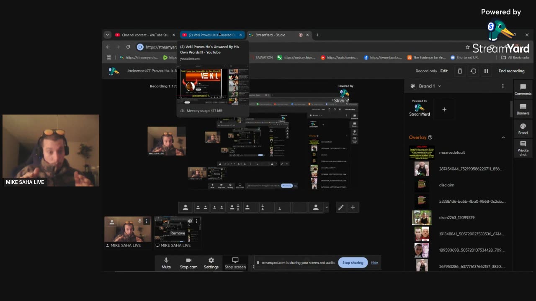The height and width of the screenshot is (301, 536).
Task: Close the StreamYard Studio tab
Action: [x=307, y=35]
